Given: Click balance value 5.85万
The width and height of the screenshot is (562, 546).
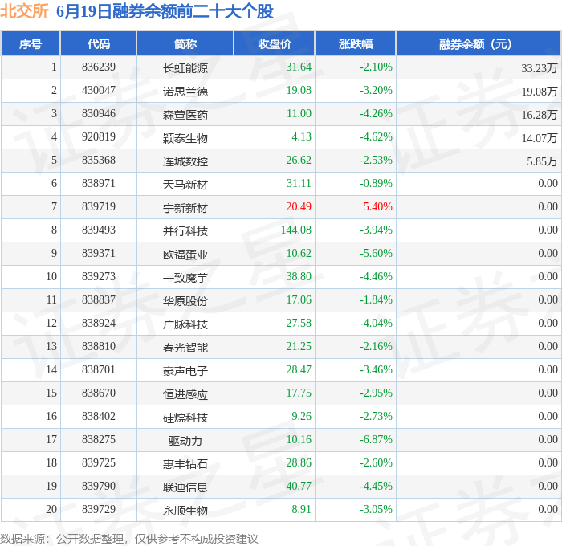Looking at the screenshot, I should 542,161.
